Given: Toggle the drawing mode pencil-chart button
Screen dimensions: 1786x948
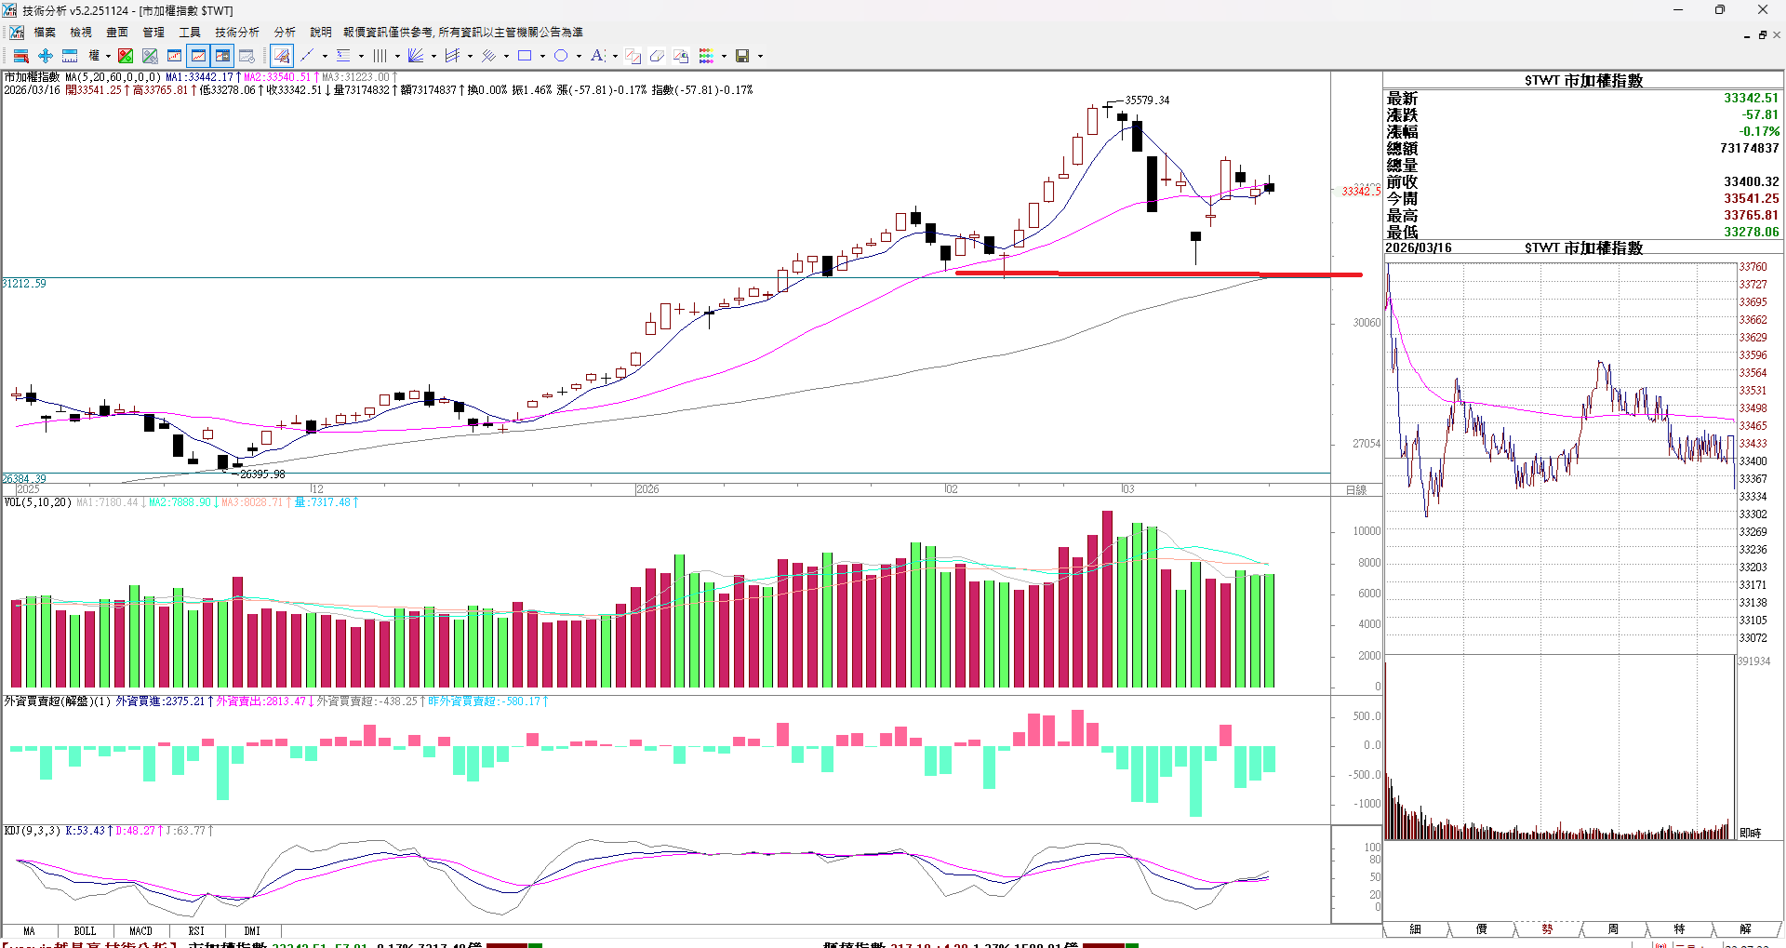Looking at the screenshot, I should (282, 56).
